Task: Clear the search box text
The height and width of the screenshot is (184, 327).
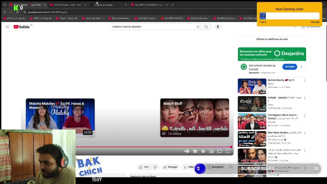Action: coord(198,27)
